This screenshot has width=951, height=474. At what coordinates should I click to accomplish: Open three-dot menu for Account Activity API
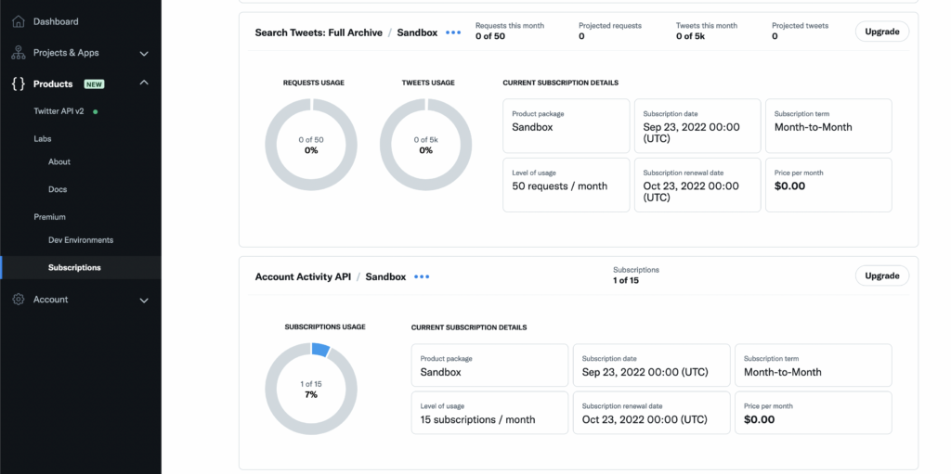422,276
